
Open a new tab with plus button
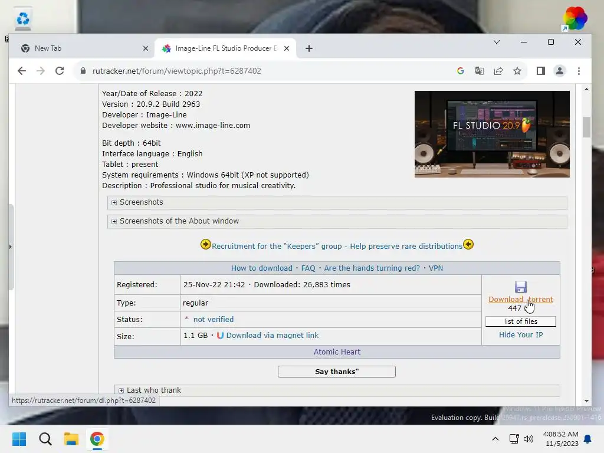[309, 48]
